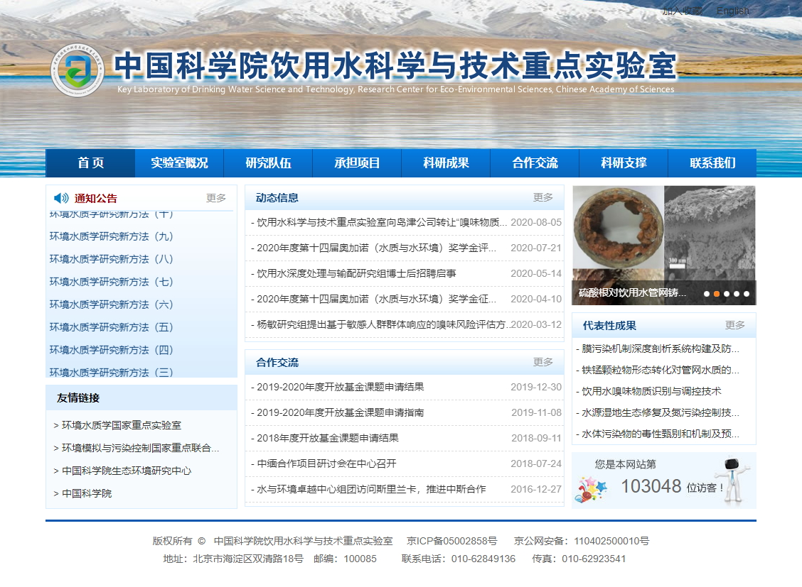Screen dimensions: 802x587
Task: Click the carousel caption 硫酸根对饮用水管网铸
Action: coord(632,293)
